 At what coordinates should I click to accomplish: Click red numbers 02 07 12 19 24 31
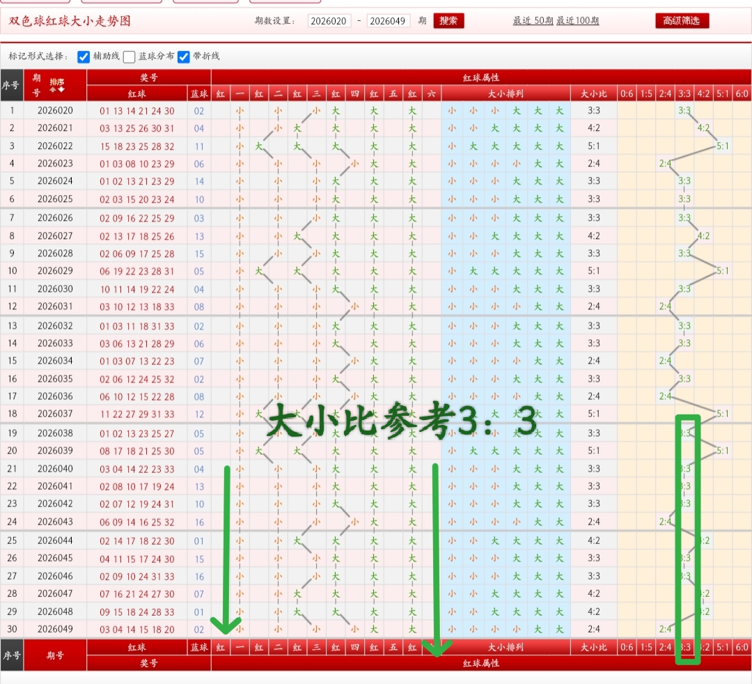click(137, 504)
